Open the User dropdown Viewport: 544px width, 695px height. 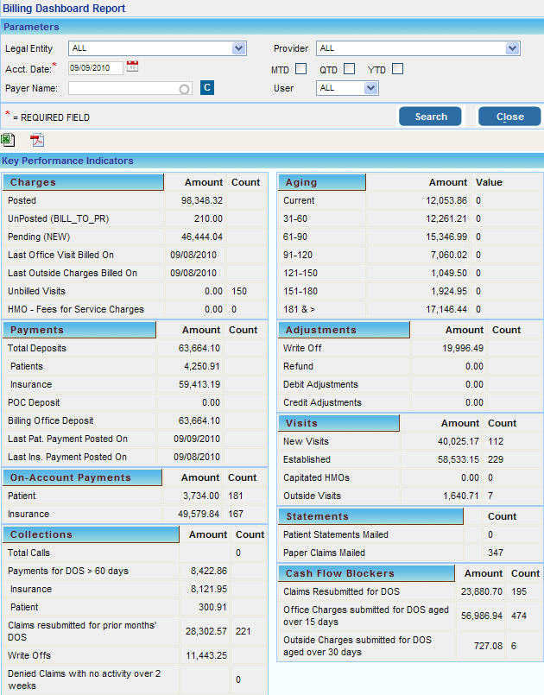click(370, 88)
